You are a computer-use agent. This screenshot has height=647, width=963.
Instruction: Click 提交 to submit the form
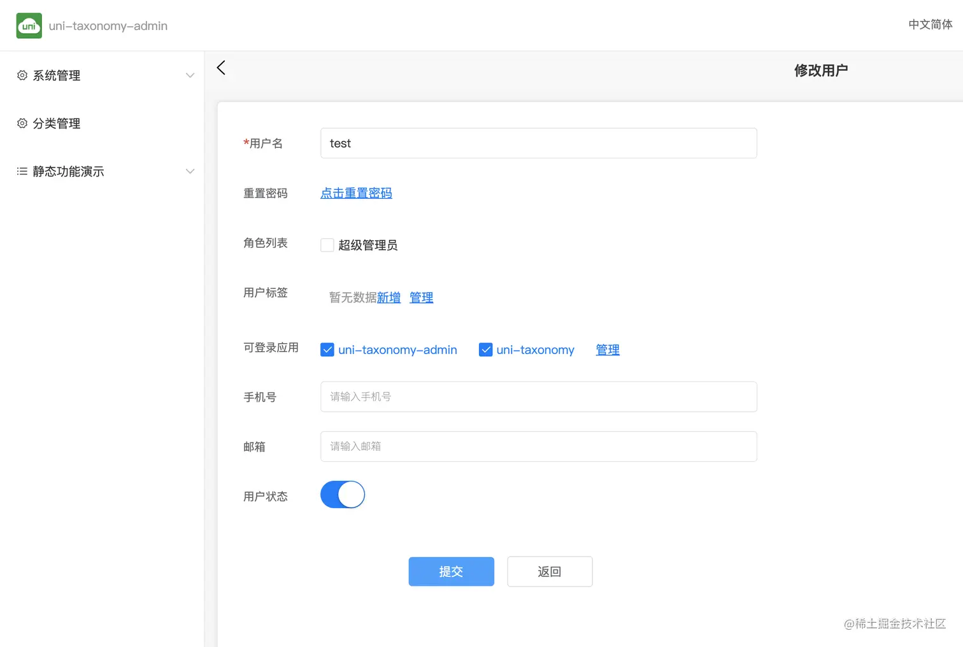click(x=451, y=571)
